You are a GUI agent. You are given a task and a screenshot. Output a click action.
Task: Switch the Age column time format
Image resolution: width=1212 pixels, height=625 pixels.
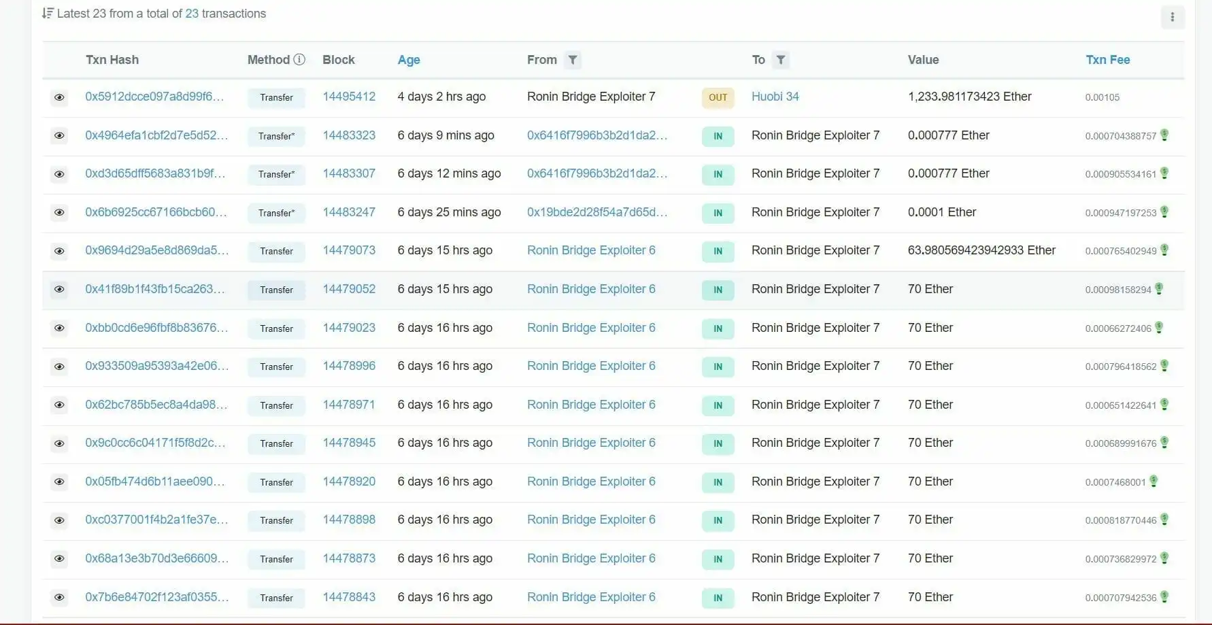click(408, 60)
